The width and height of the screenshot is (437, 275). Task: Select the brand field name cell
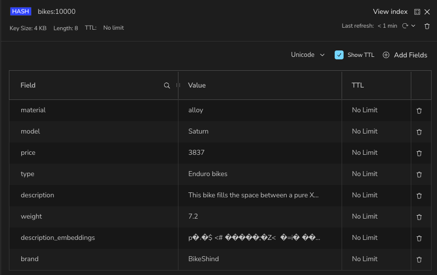[x=30, y=259]
